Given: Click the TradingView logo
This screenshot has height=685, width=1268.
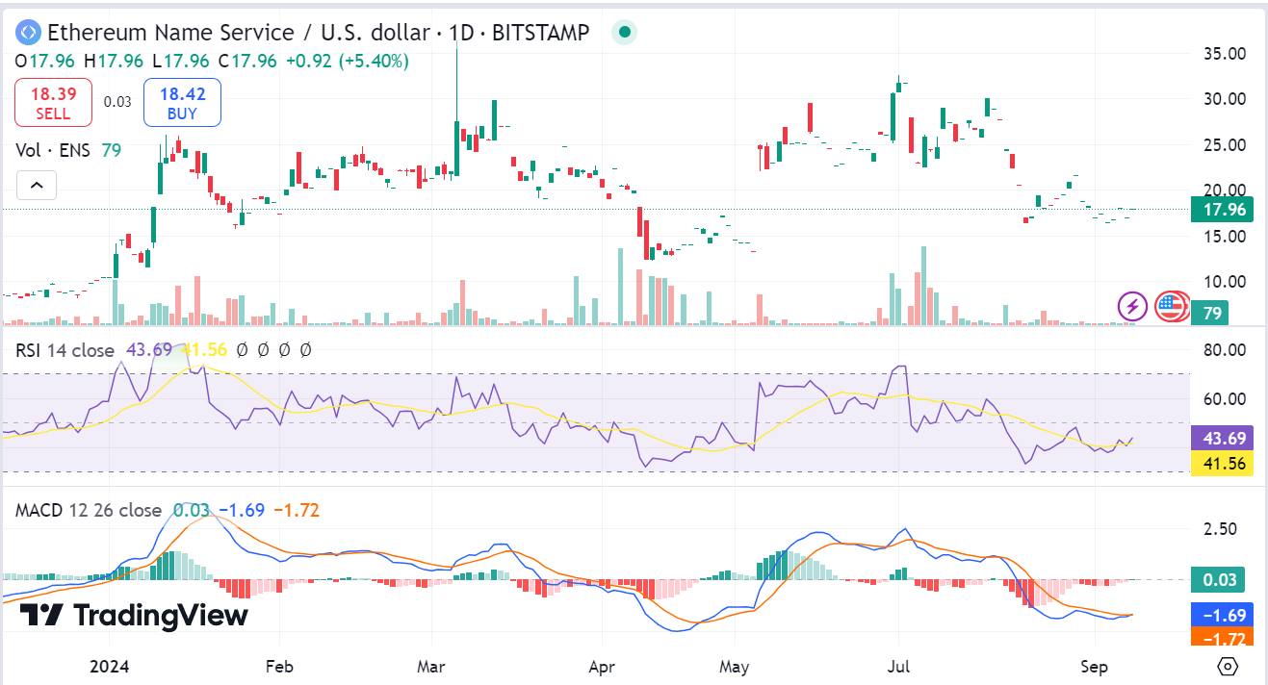Looking at the screenshot, I should [x=134, y=616].
